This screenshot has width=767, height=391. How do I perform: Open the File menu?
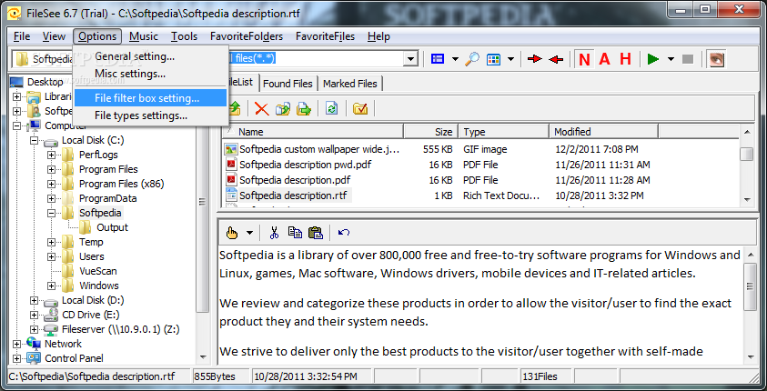coord(22,36)
